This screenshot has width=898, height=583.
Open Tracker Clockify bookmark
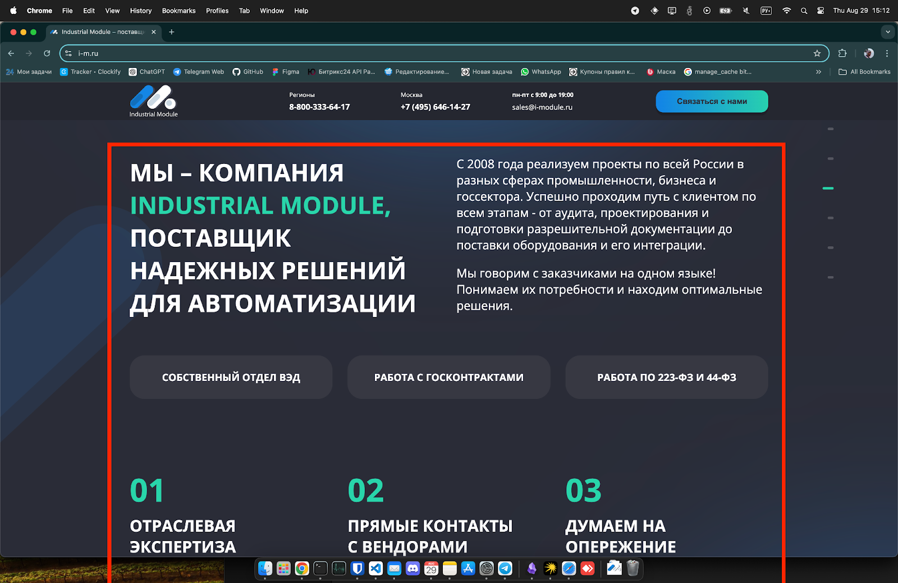90,72
